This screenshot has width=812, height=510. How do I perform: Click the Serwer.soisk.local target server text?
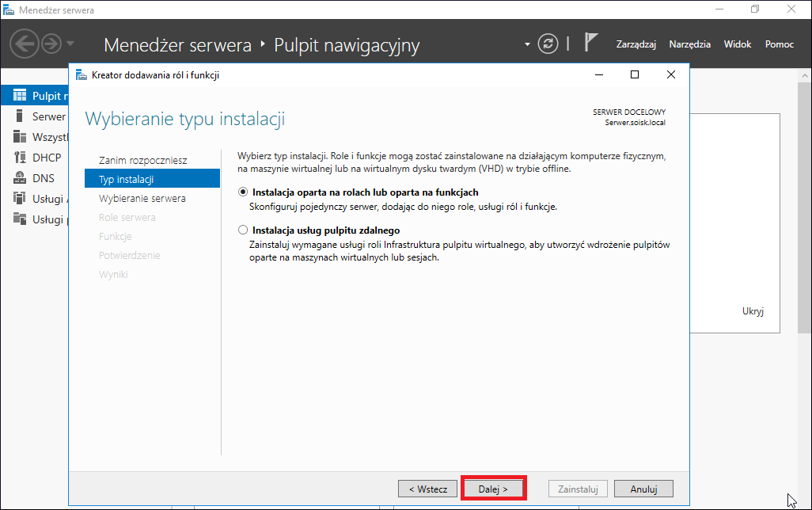click(x=635, y=123)
